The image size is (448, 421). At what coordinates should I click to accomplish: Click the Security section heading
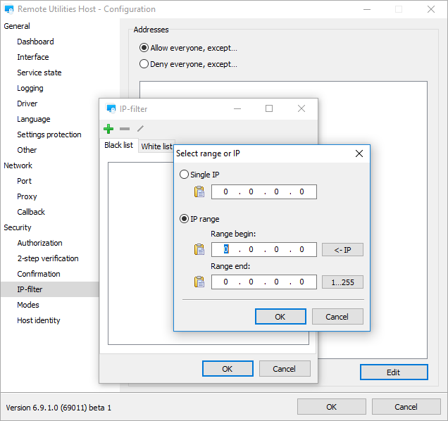(17, 227)
